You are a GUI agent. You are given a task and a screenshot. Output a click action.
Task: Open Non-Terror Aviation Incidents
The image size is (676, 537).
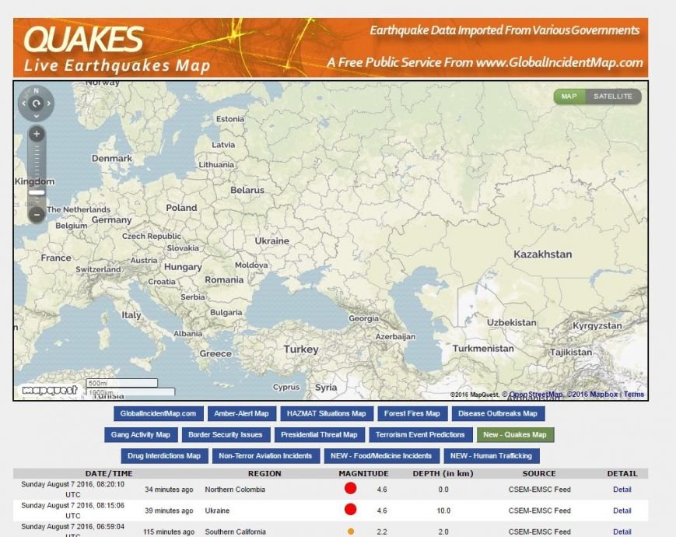pyautogui.click(x=265, y=456)
